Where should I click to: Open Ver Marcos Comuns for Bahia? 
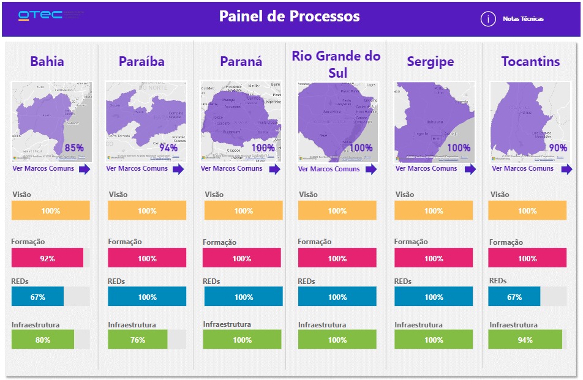pos(43,169)
